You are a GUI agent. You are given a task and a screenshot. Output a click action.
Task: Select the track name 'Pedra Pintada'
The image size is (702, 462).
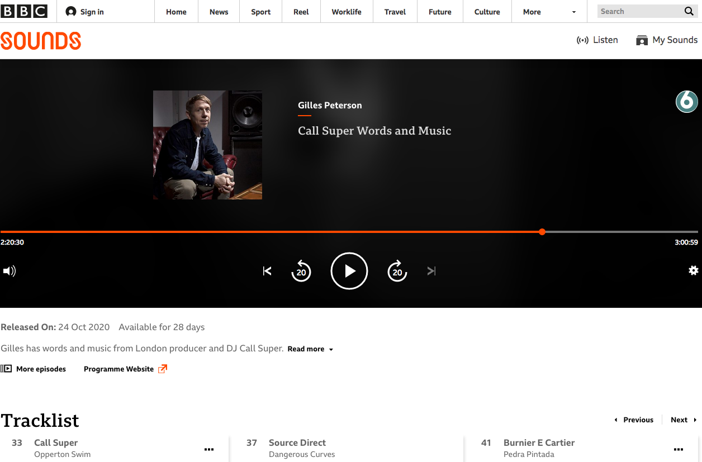(x=529, y=454)
